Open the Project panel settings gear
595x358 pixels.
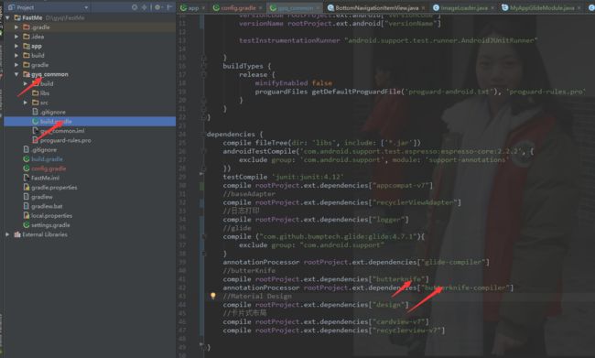(157, 7)
